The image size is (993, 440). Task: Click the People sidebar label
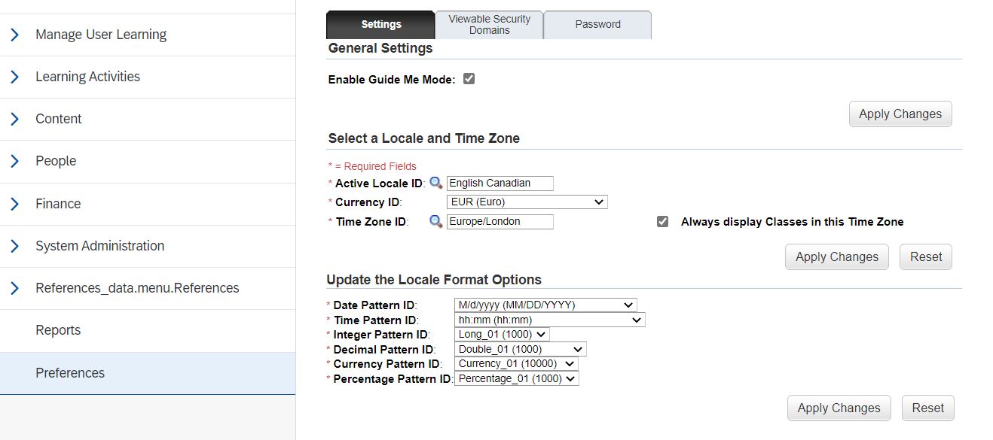pyautogui.click(x=56, y=161)
